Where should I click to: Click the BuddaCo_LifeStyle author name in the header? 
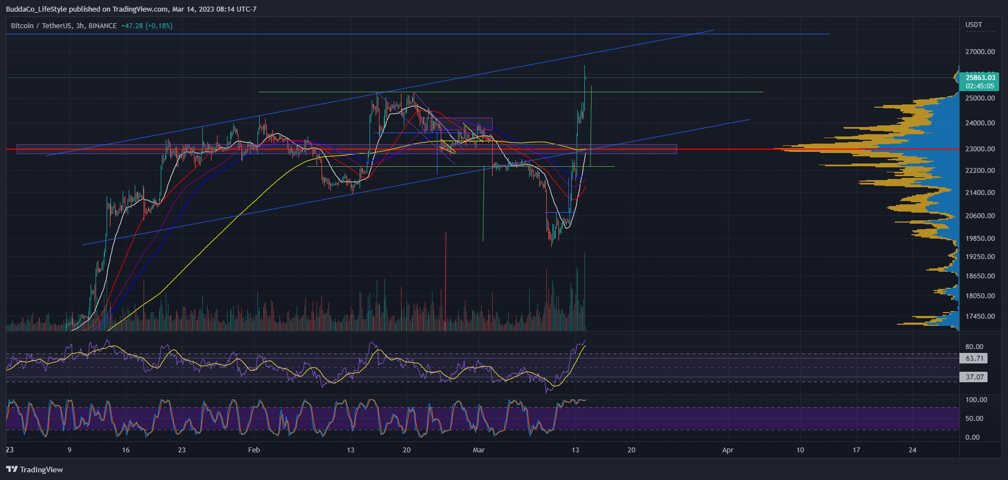[36, 9]
